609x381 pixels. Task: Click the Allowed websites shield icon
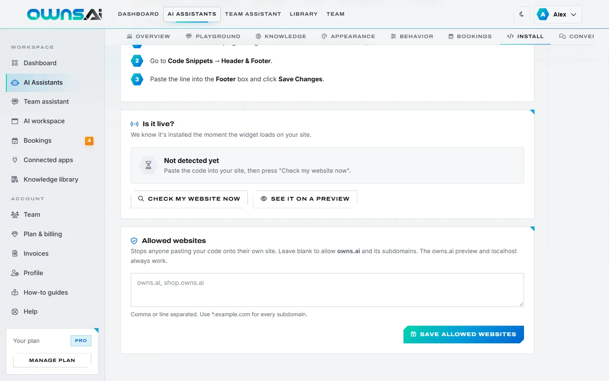tap(134, 241)
